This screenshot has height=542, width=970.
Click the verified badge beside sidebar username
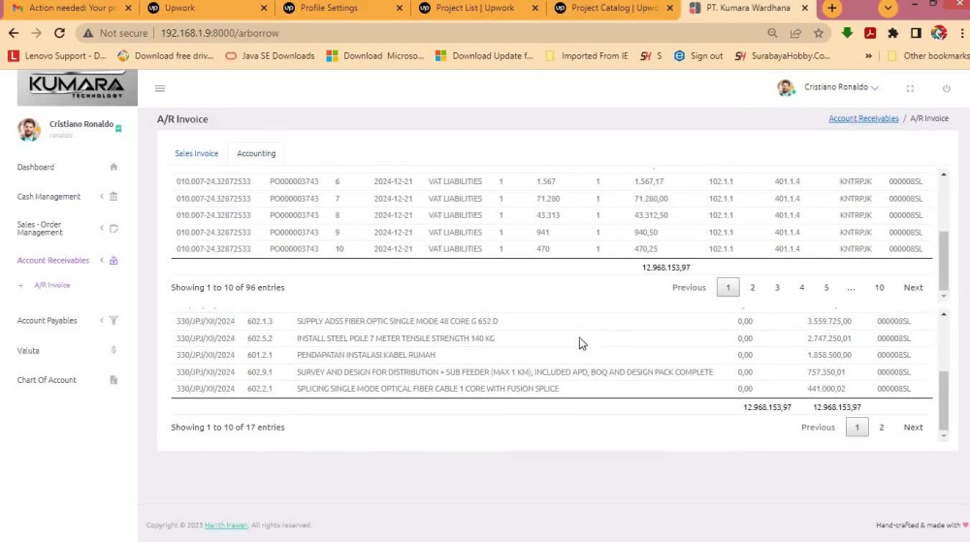pyautogui.click(x=118, y=129)
